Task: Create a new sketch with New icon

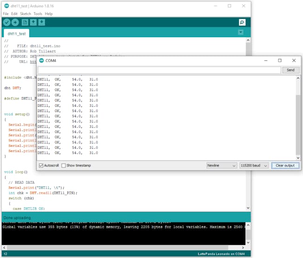Action: (25, 22)
